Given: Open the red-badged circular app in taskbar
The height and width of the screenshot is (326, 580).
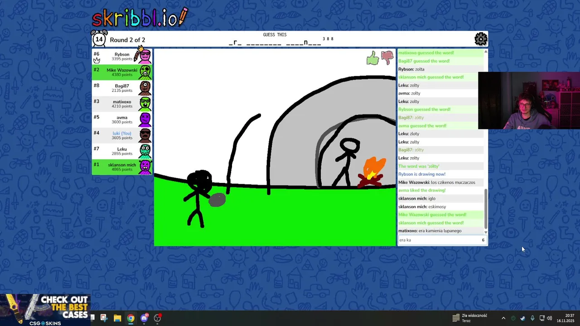Looking at the screenshot, I should tap(157, 318).
